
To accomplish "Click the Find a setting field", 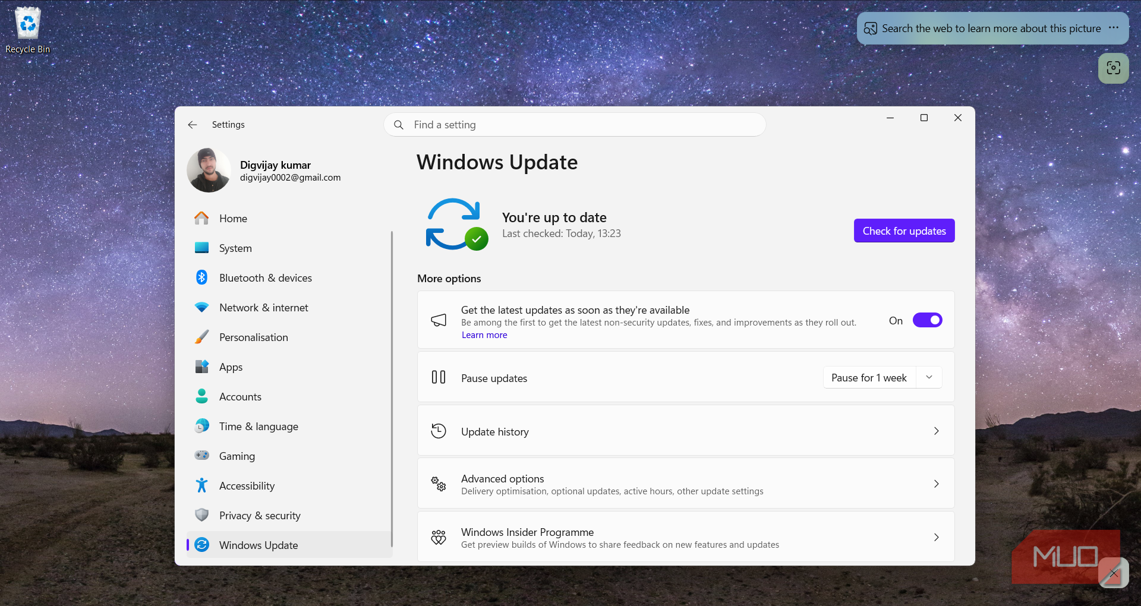I will click(575, 125).
